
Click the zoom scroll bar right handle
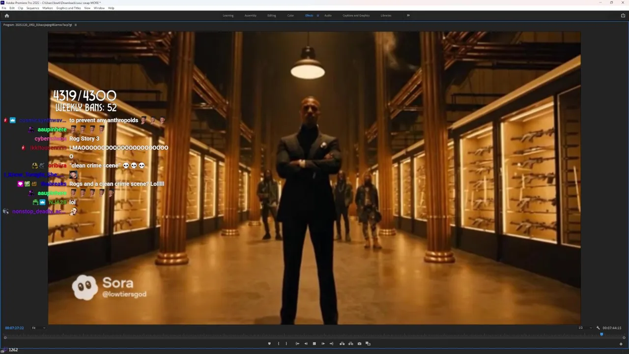click(x=624, y=338)
